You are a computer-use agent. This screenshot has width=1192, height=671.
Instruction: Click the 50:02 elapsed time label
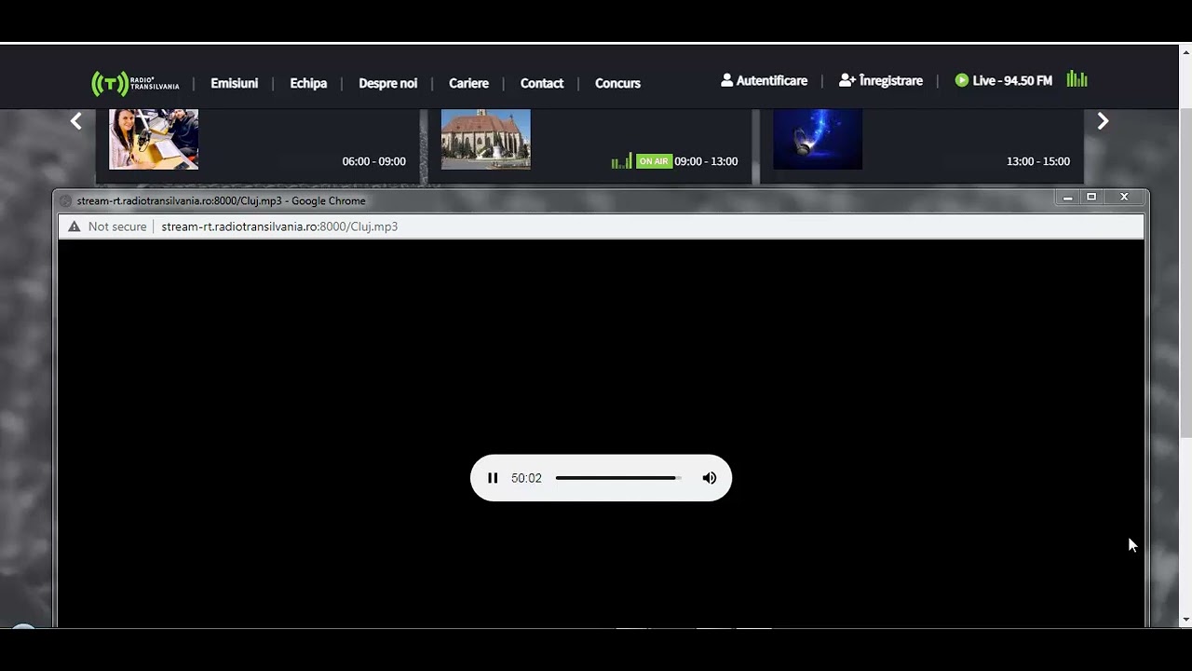pyautogui.click(x=526, y=478)
